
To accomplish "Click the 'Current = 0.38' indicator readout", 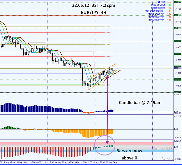I will pyautogui.click(x=162, y=149).
